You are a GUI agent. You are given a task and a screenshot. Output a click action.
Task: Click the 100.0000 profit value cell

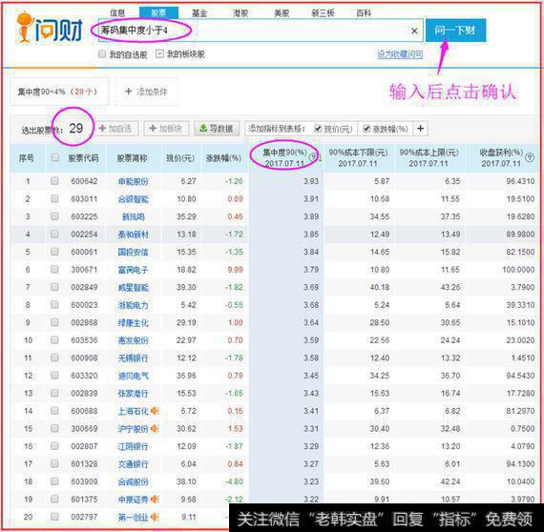click(x=518, y=269)
